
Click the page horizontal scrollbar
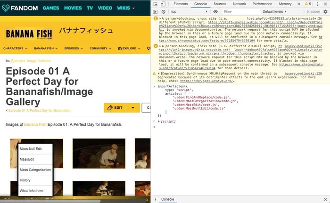pos(50,201)
